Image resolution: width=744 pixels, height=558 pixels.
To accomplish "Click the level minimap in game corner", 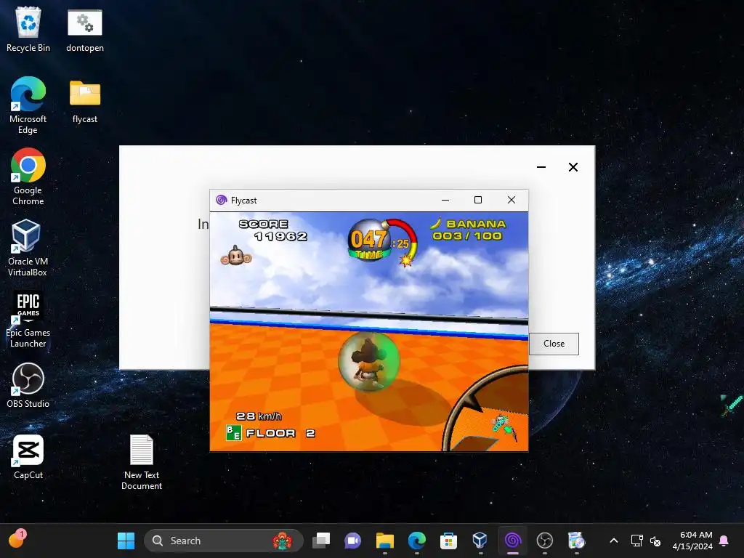I will [486, 410].
